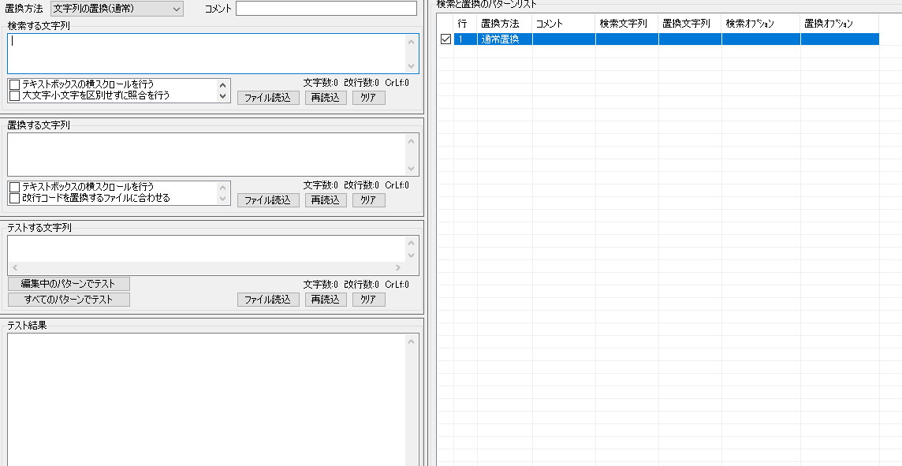This screenshot has width=902, height=466.
Task: Click ファイル読込 under the replace string box
Action: (268, 200)
